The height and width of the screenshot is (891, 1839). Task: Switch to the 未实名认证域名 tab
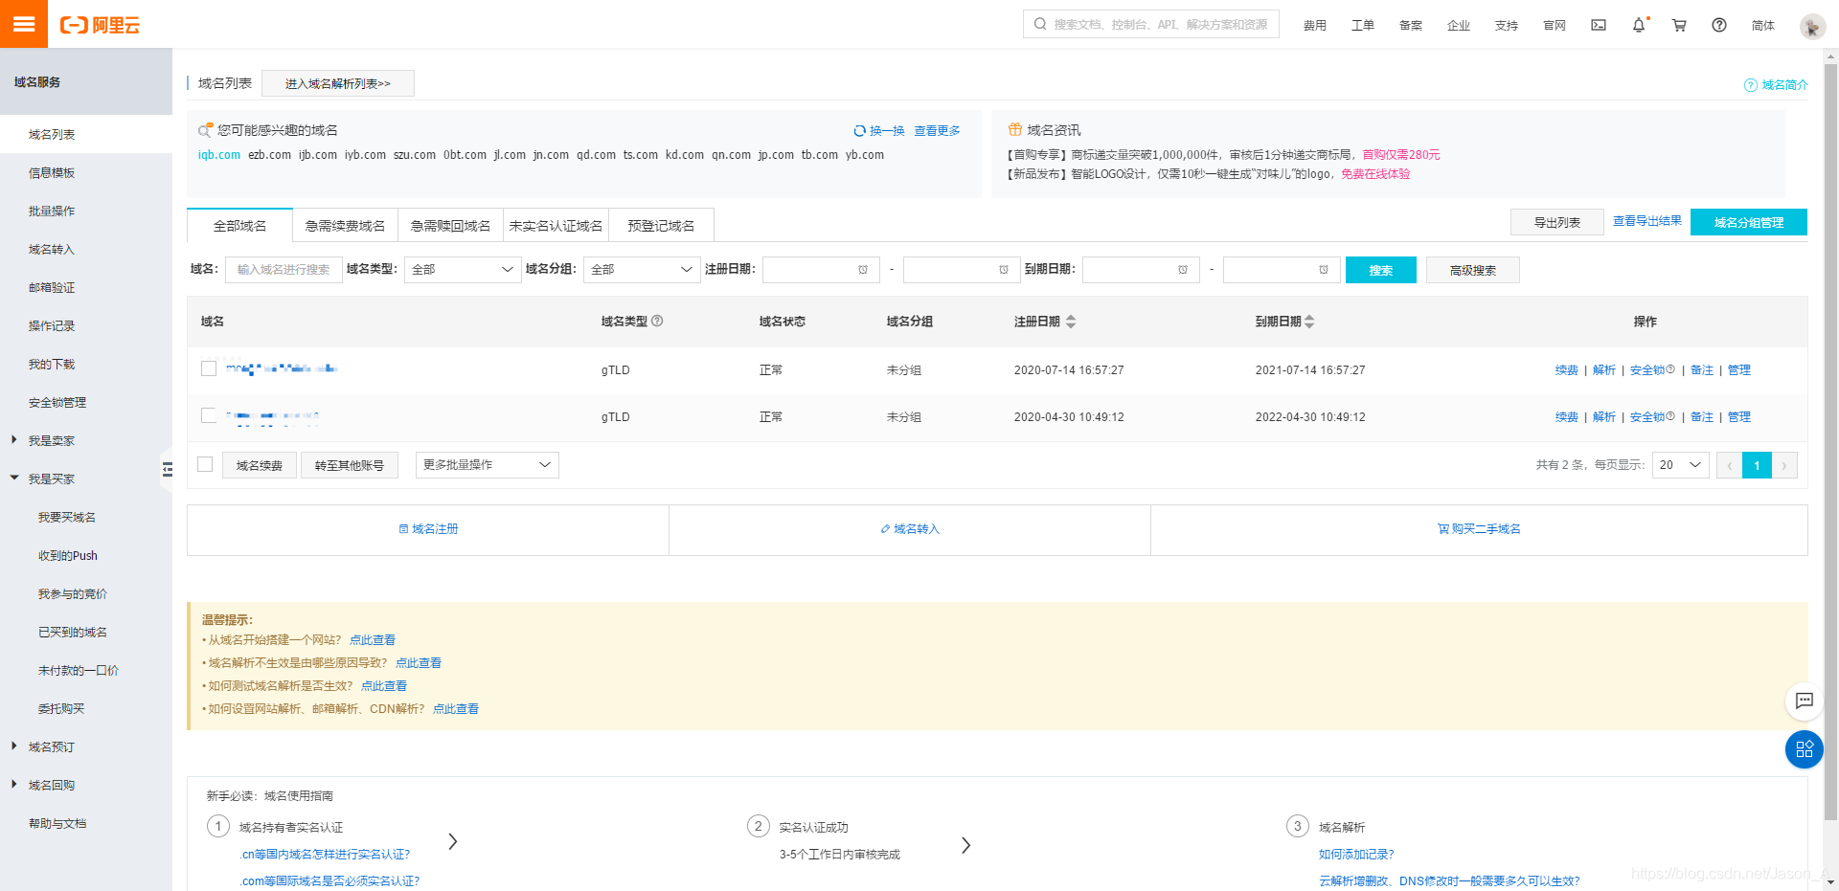pos(556,226)
